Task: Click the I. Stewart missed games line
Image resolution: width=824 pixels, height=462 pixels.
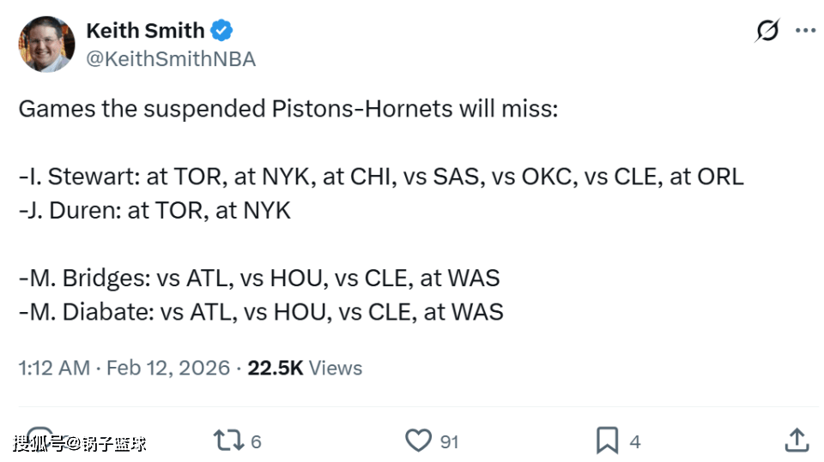Action: [x=380, y=177]
